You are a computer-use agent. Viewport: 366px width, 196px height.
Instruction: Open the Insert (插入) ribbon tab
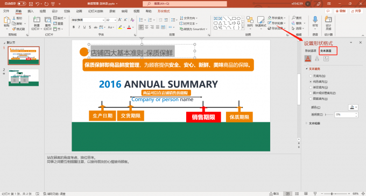[x=31, y=11]
